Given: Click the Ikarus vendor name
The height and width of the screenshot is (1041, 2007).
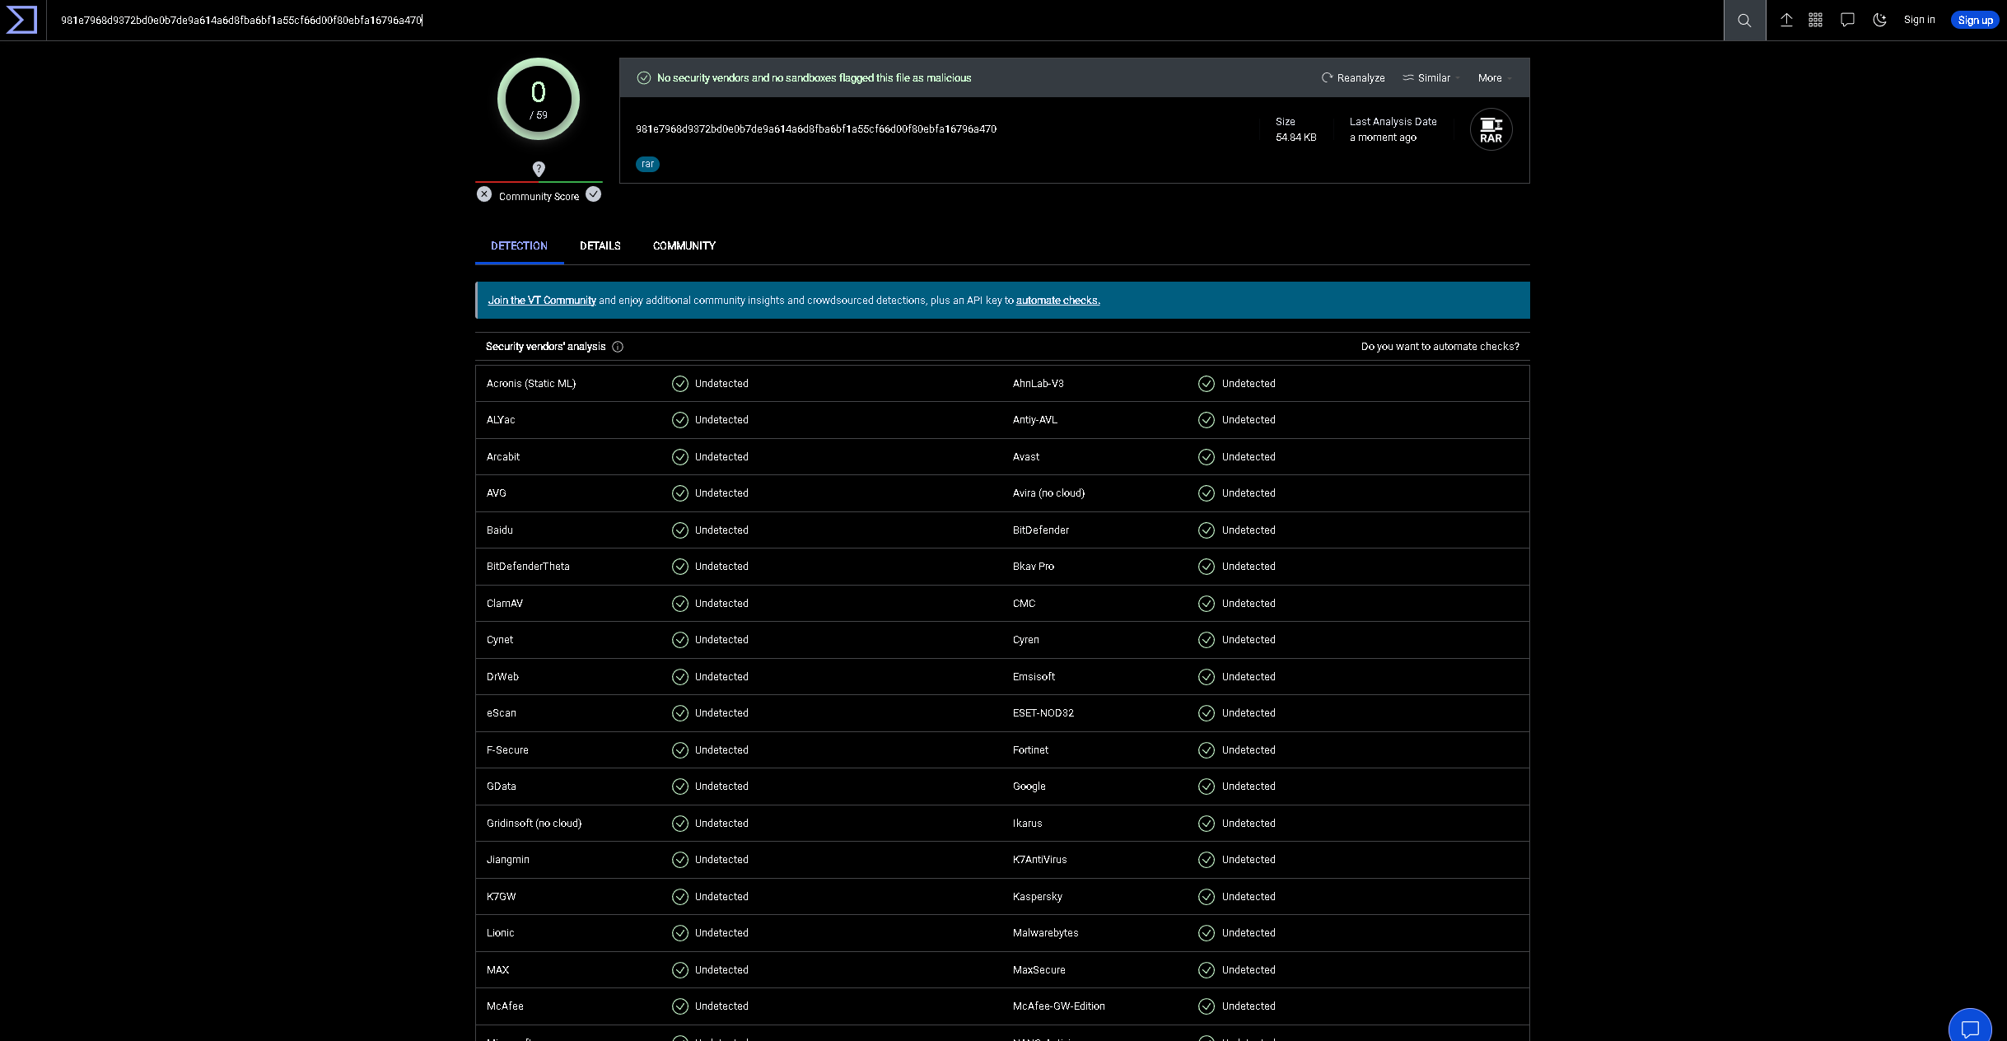Looking at the screenshot, I should pos(1028,824).
